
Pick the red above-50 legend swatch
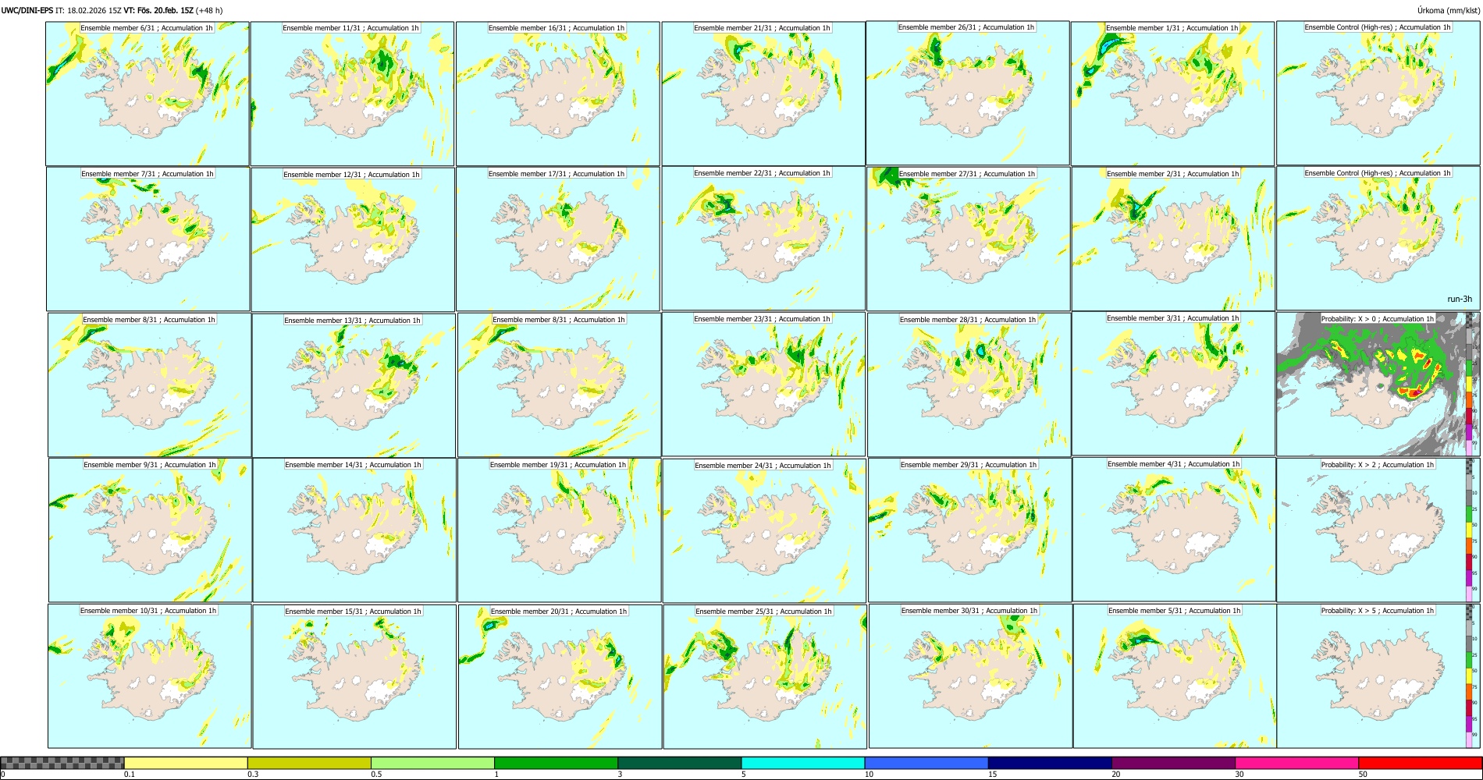[x=1420, y=763]
